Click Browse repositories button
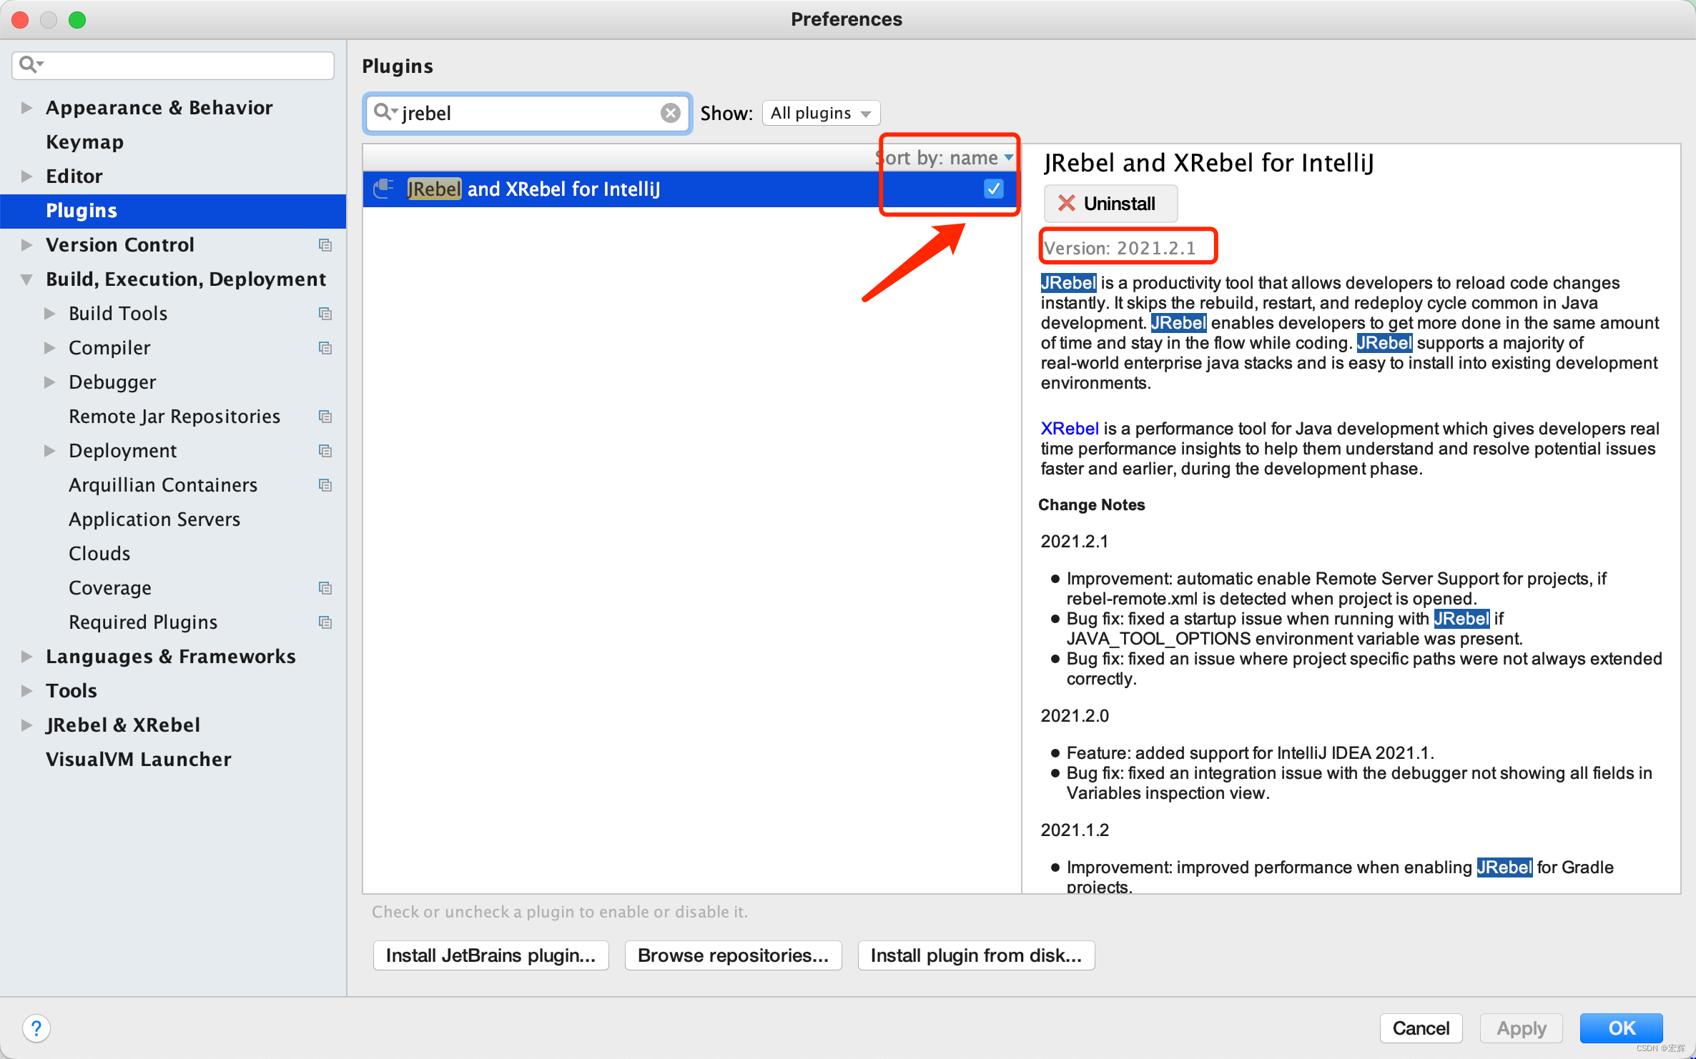 tap(733, 955)
